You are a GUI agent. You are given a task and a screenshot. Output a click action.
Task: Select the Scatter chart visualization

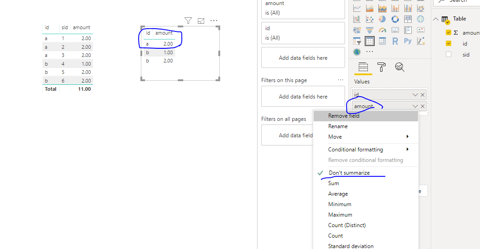(370, 19)
